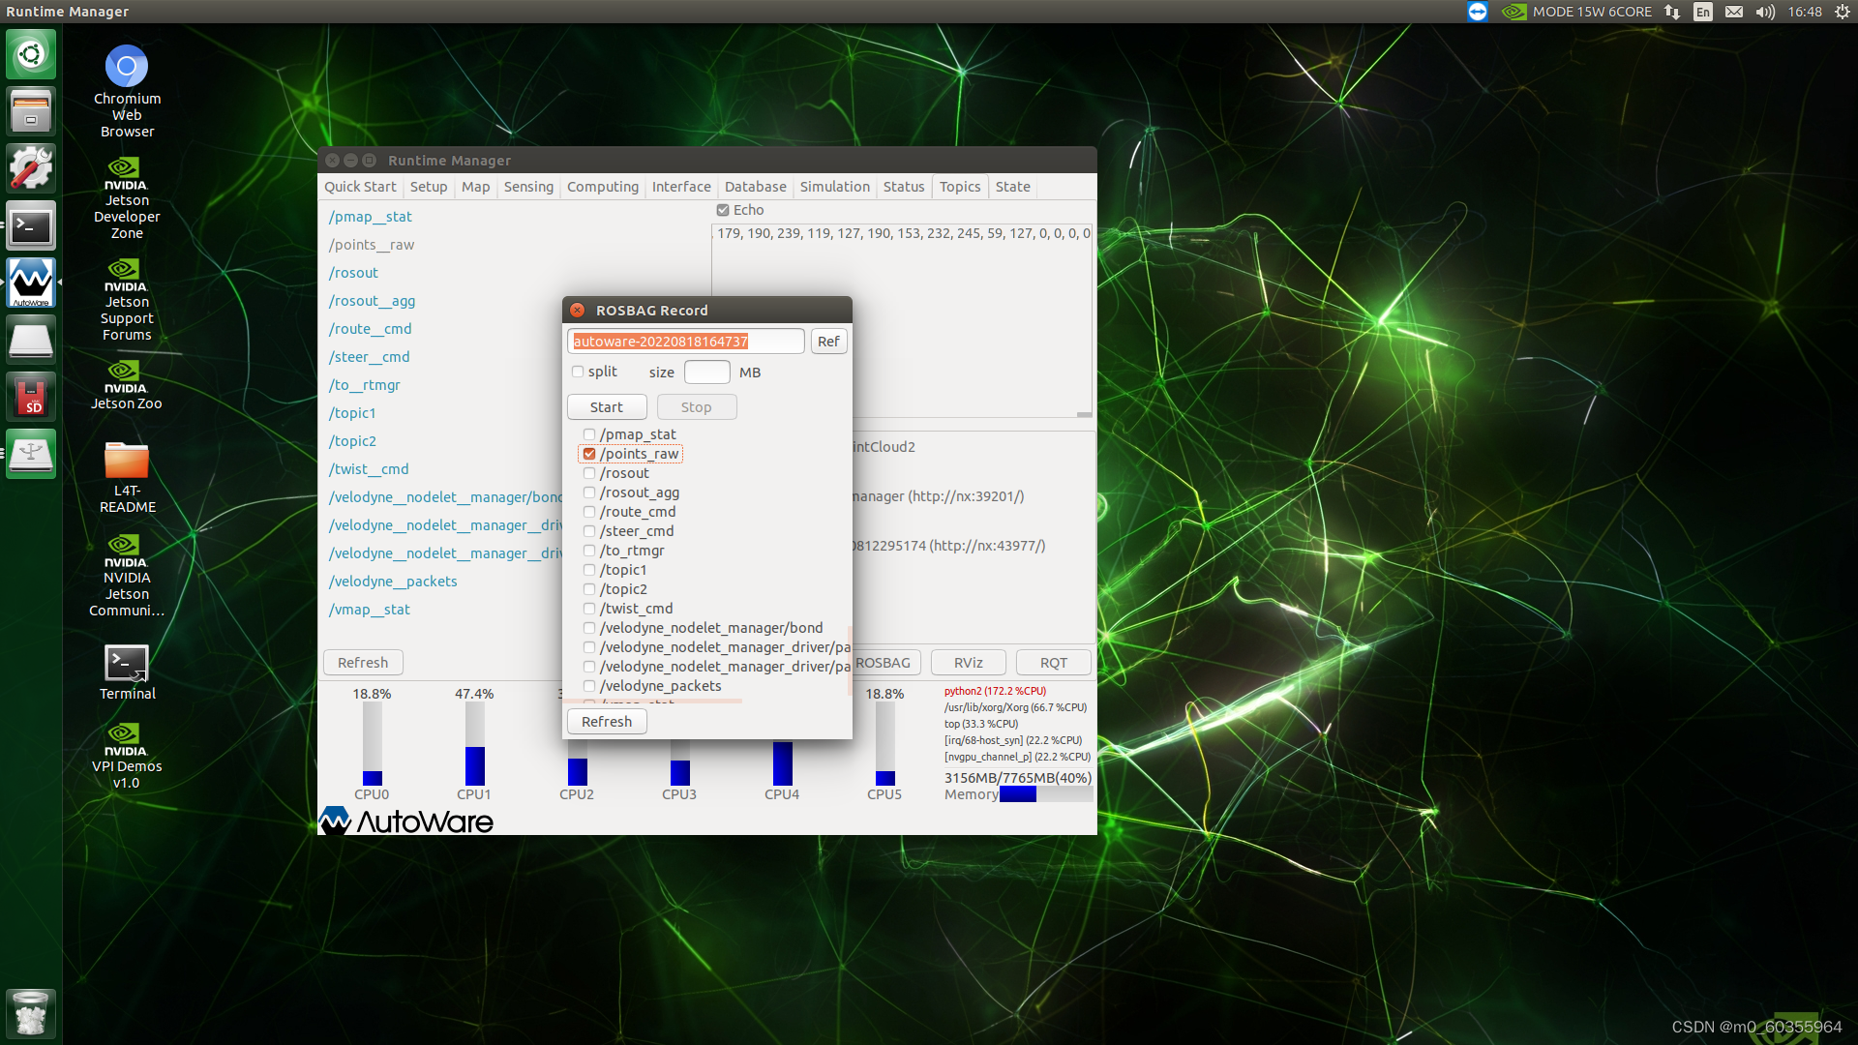
Task: Toggle the Echo checkbox
Action: point(723,210)
